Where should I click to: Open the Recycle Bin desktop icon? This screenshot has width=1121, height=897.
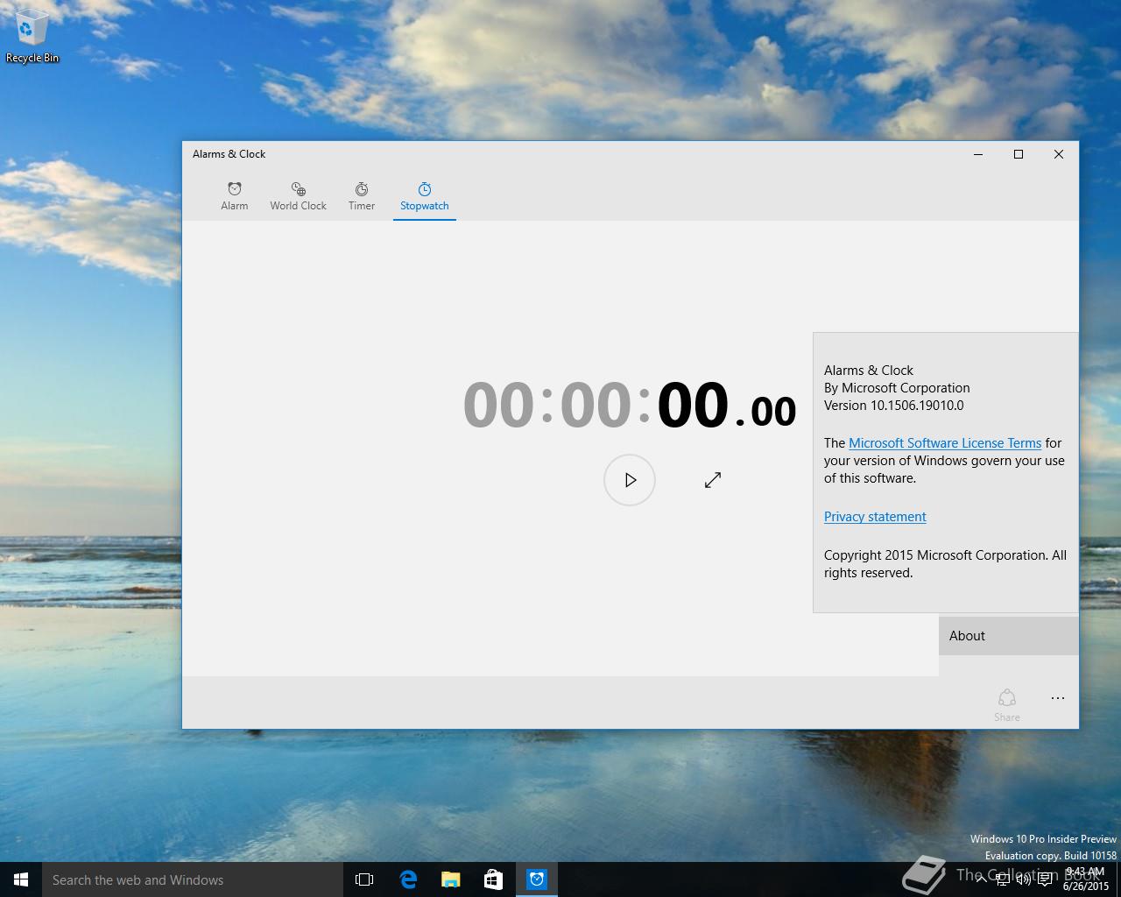[x=32, y=37]
